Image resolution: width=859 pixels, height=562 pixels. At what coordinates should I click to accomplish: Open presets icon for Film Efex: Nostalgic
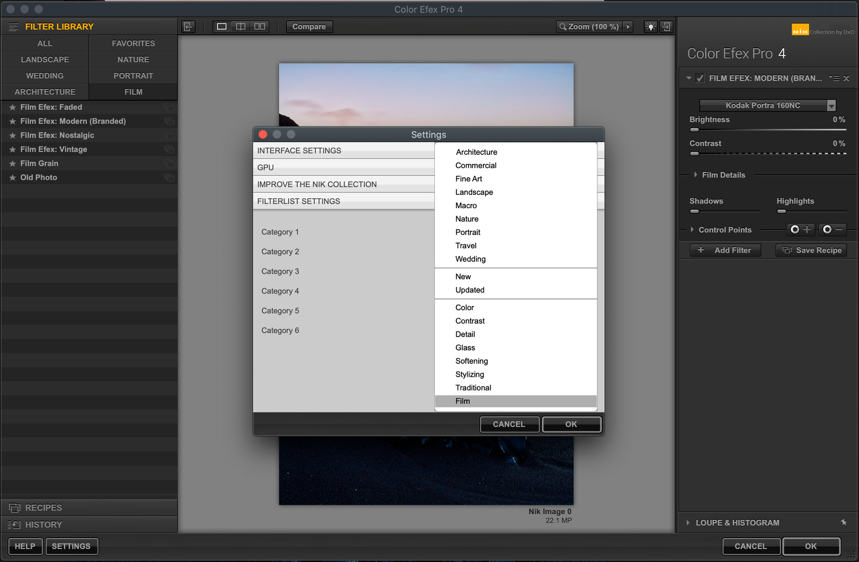[169, 136]
